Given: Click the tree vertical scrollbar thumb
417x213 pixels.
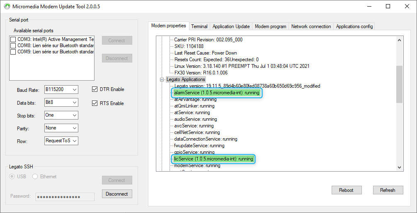Looking at the screenshot, I should pos(399,84).
